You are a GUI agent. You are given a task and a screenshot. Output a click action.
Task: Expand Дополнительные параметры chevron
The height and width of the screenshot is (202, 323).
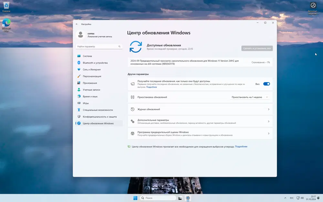coord(269,122)
